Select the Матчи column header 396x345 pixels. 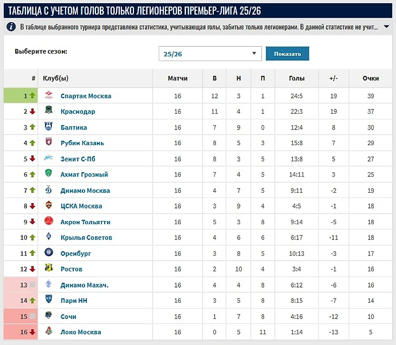pyautogui.click(x=177, y=79)
